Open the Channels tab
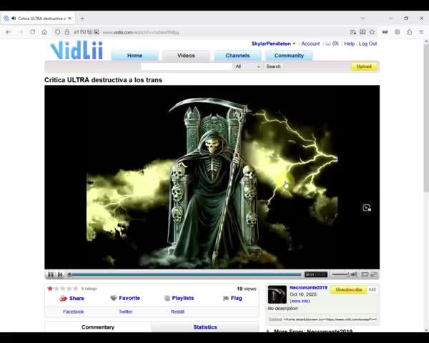Viewport: 429px width, 343px height. (237, 56)
